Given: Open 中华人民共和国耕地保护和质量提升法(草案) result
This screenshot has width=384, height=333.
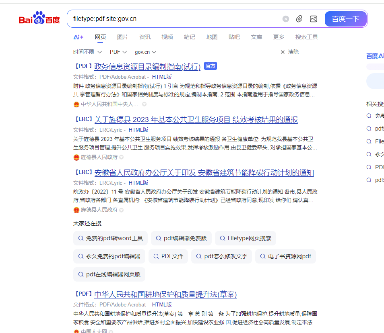Looking at the screenshot, I should click(165, 294).
